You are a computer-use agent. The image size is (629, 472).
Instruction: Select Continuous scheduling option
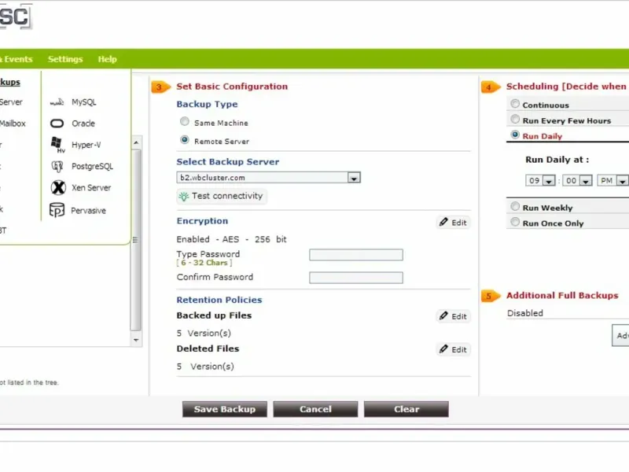[x=515, y=104]
